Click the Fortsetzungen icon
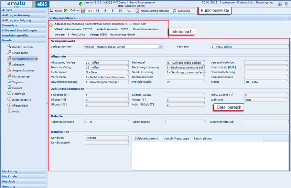This screenshot has height=188, width=291. (x=9, y=76)
